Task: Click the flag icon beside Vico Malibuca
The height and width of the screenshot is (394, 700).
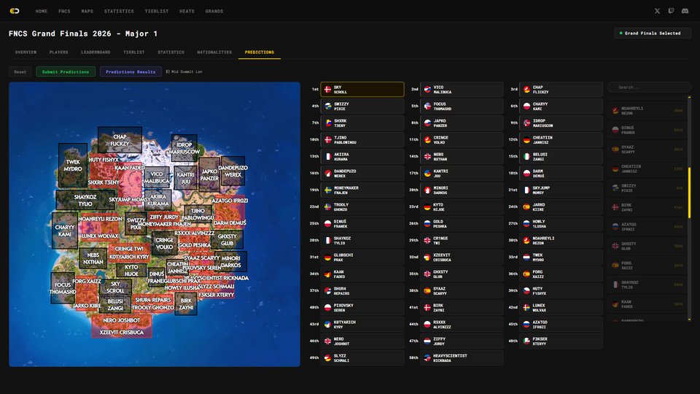Action: (427, 89)
